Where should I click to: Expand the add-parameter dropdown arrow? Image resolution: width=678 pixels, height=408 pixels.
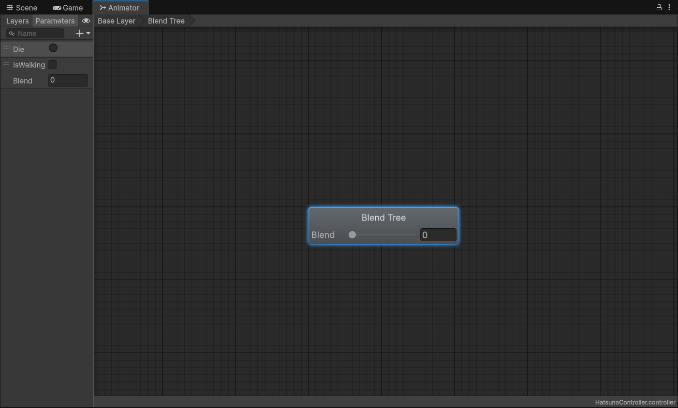click(x=88, y=33)
